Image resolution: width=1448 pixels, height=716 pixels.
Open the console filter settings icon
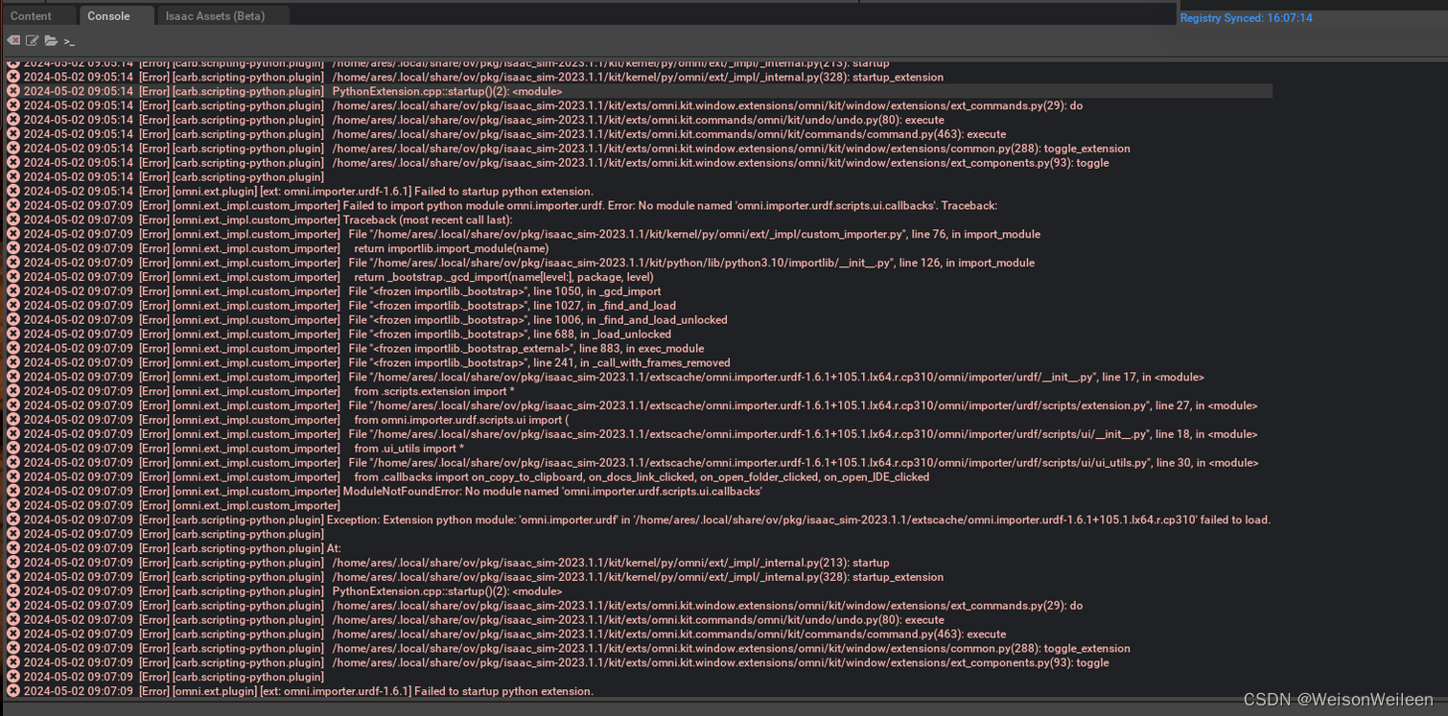tap(32, 40)
